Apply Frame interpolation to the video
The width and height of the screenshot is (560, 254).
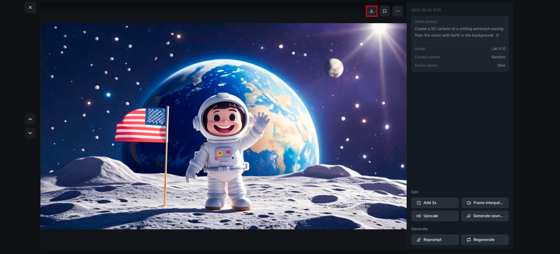coord(485,203)
